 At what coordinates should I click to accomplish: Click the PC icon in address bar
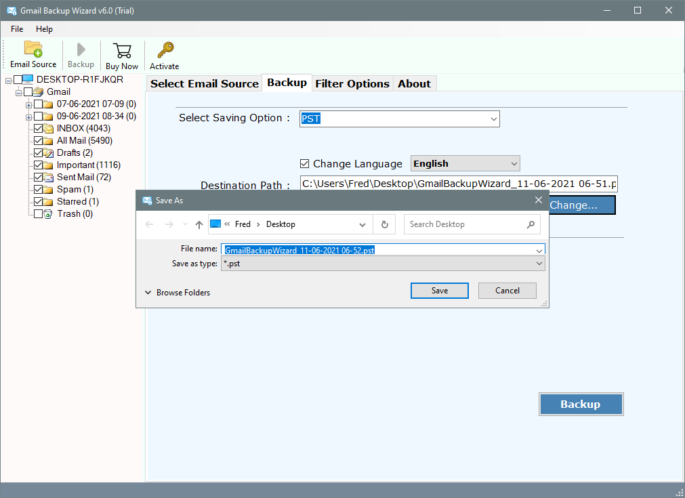pyautogui.click(x=215, y=224)
